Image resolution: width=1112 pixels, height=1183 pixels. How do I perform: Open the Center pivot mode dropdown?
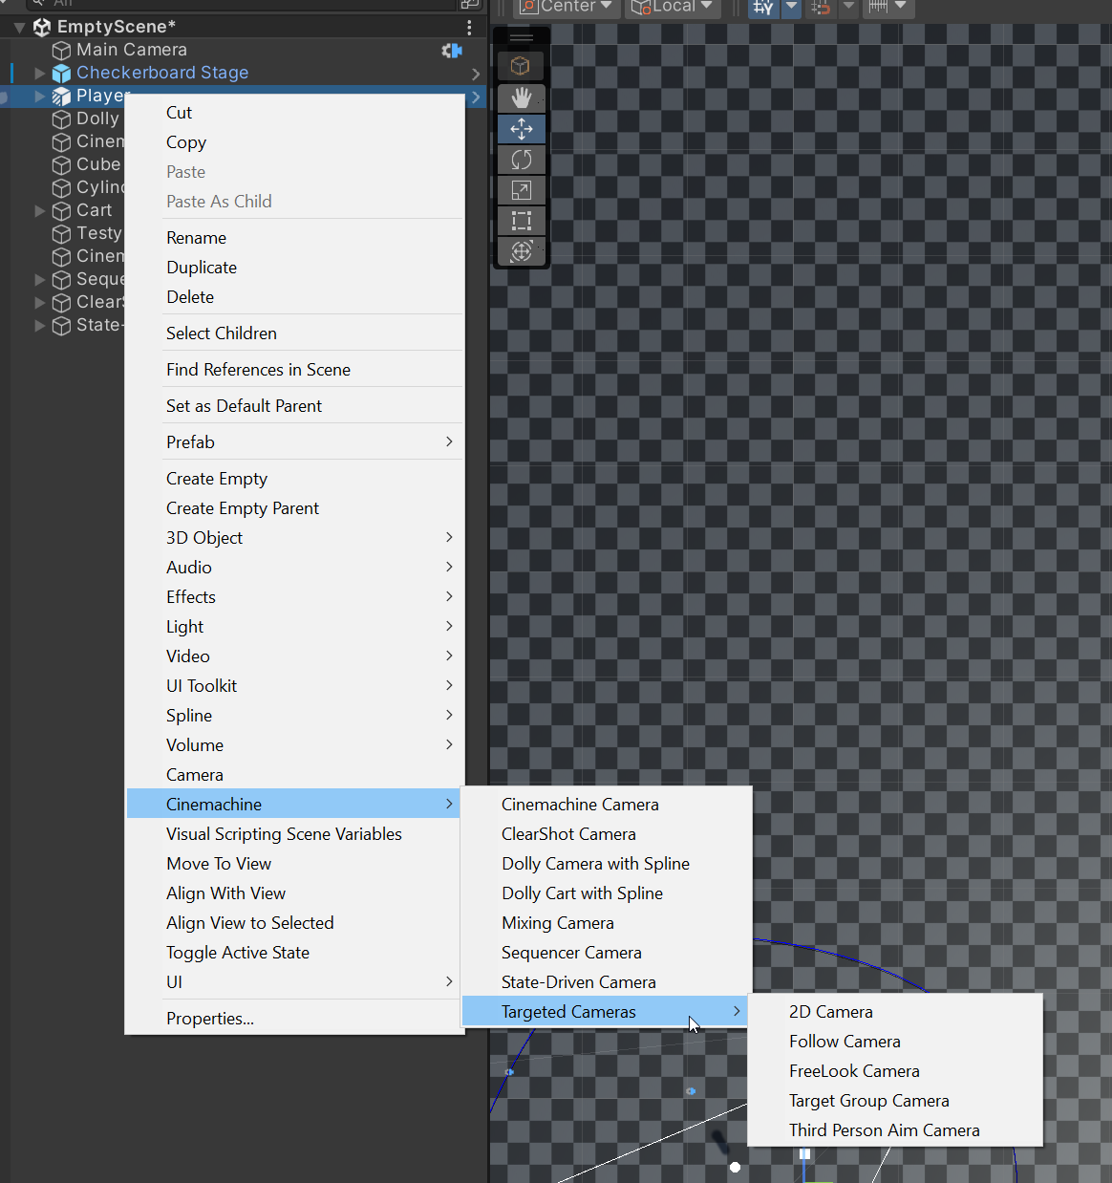pyautogui.click(x=566, y=7)
